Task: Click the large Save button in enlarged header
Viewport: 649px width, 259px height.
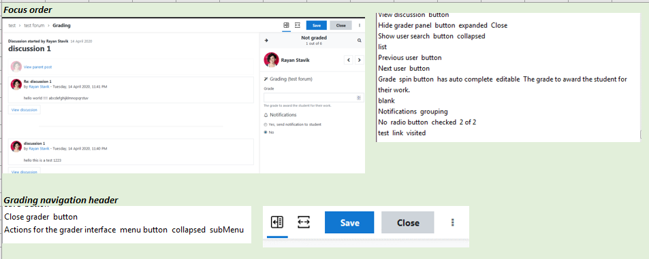Action: coord(349,222)
